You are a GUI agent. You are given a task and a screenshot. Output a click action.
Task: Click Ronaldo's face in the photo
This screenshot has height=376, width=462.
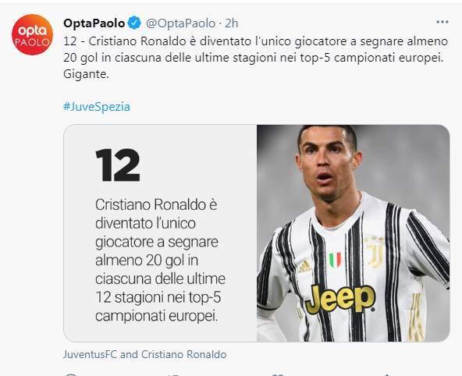[328, 165]
